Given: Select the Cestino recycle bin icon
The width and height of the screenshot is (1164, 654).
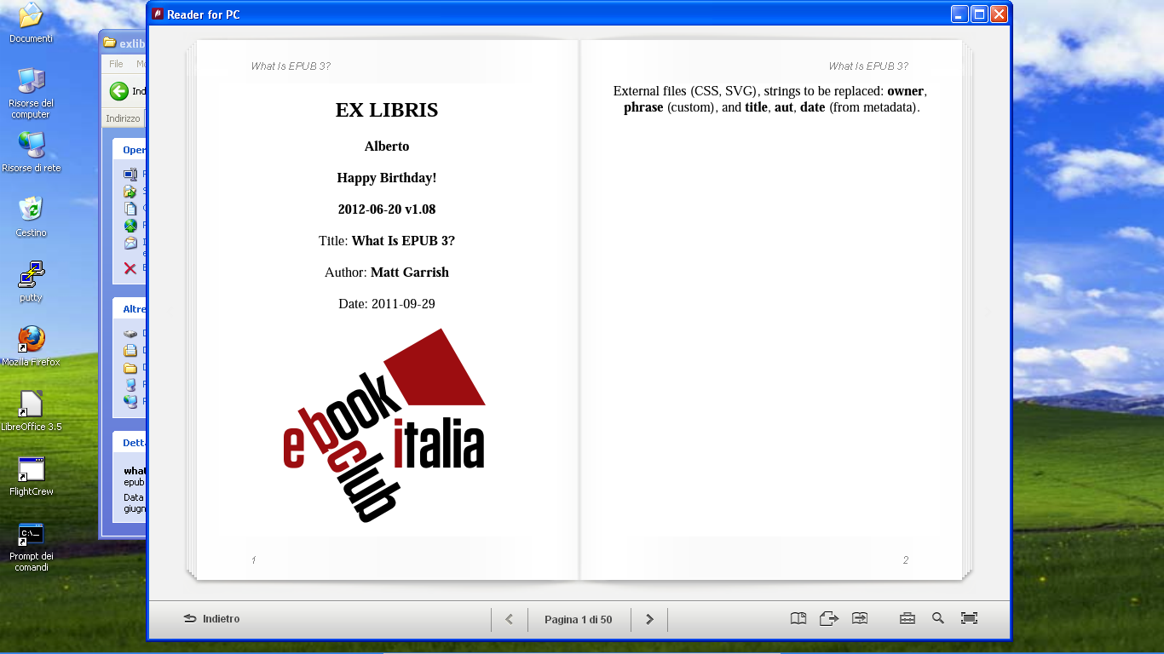Looking at the screenshot, I should (31, 216).
